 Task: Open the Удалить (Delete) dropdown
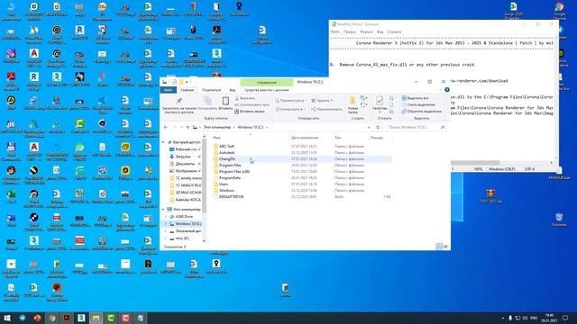point(322,100)
